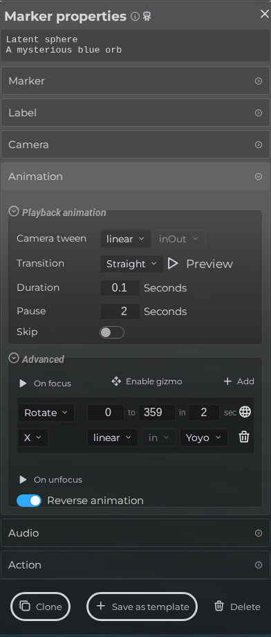Play the On unfocus animation

(23, 479)
